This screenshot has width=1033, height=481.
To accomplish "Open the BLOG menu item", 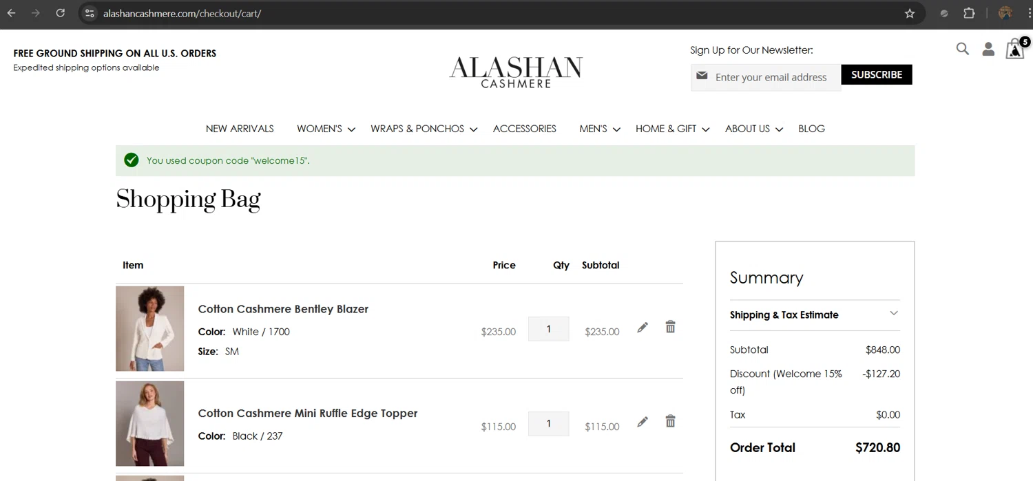I will 811,129.
